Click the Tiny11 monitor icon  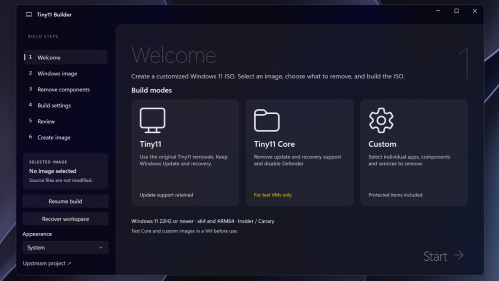[153, 120]
